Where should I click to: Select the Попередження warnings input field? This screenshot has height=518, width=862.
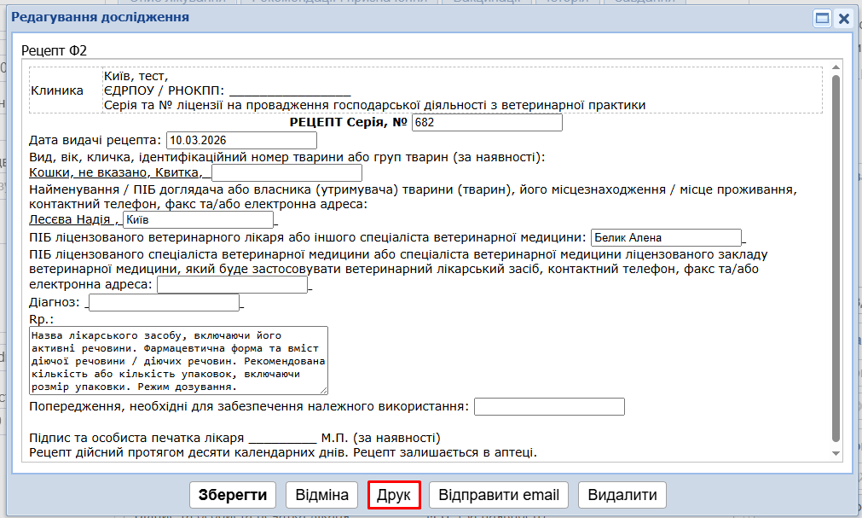coord(549,407)
